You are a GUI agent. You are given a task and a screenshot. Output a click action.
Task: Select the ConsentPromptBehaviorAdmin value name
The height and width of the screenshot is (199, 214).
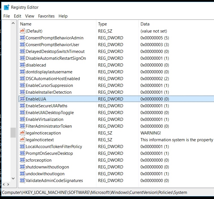click(55, 38)
